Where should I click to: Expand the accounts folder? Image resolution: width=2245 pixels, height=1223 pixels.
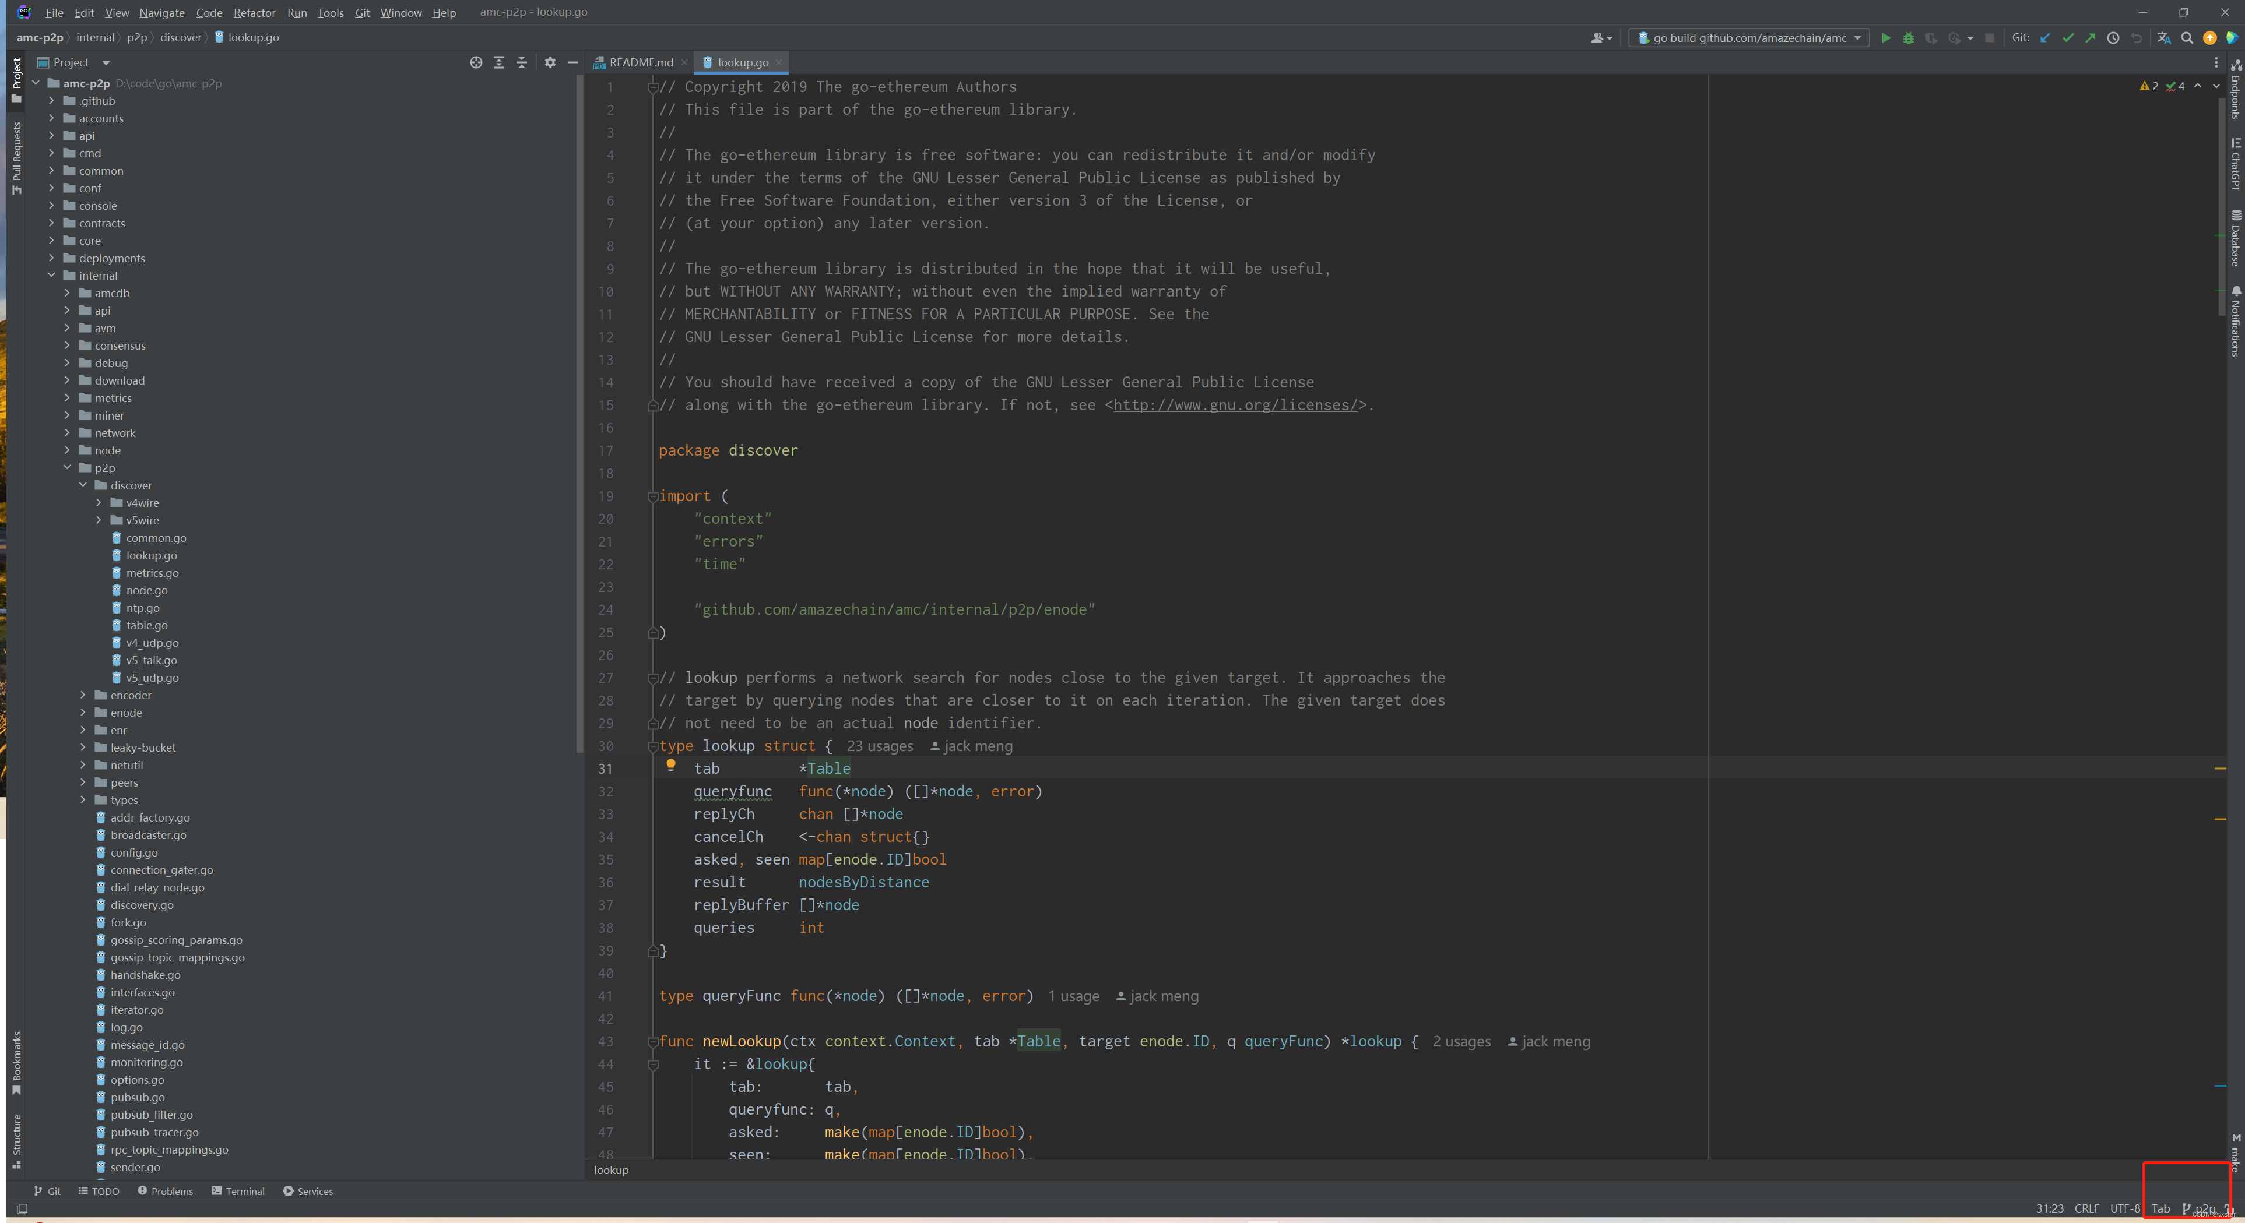pyautogui.click(x=51, y=118)
